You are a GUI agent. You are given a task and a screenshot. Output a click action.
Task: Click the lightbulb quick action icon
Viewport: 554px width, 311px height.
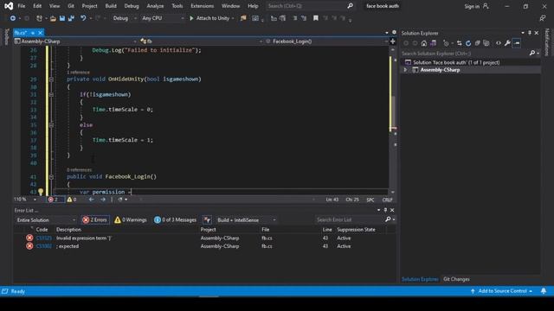pos(41,192)
